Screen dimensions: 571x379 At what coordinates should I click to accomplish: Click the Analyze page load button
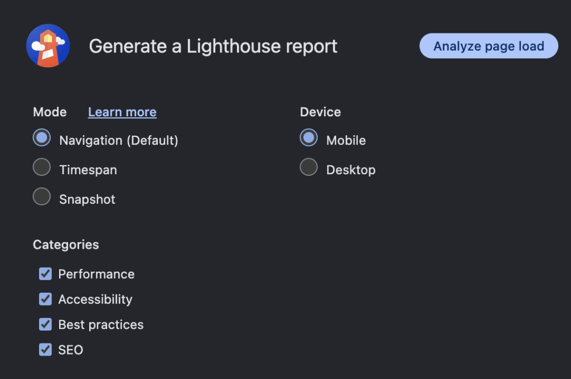pyautogui.click(x=488, y=46)
